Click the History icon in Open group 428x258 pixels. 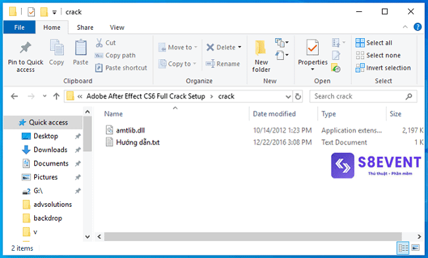336,68
